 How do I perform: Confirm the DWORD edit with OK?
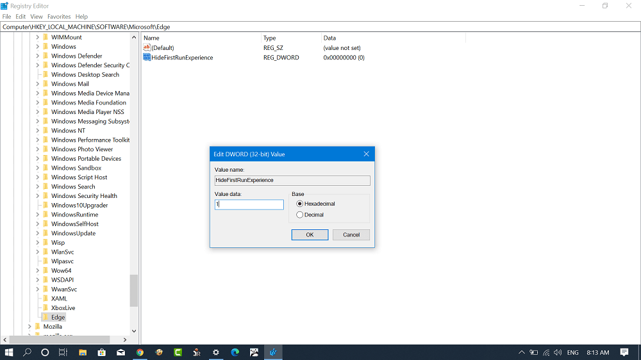point(310,234)
